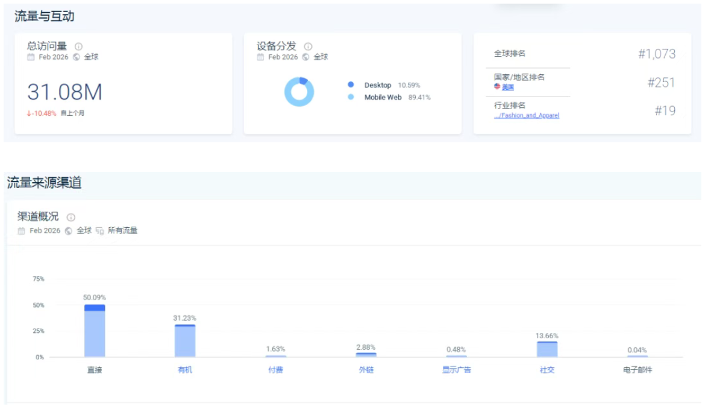The image size is (708, 410).
Task: Click the 显示广告 channel label
Action: [x=456, y=370]
